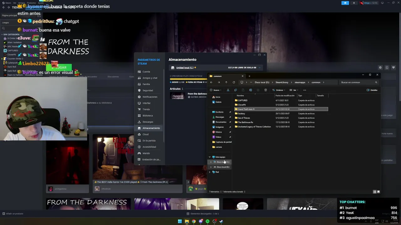Click steamapps in the address breadcrumb
Image resolution: width=401 pixels, height=225 pixels.
click(x=300, y=82)
